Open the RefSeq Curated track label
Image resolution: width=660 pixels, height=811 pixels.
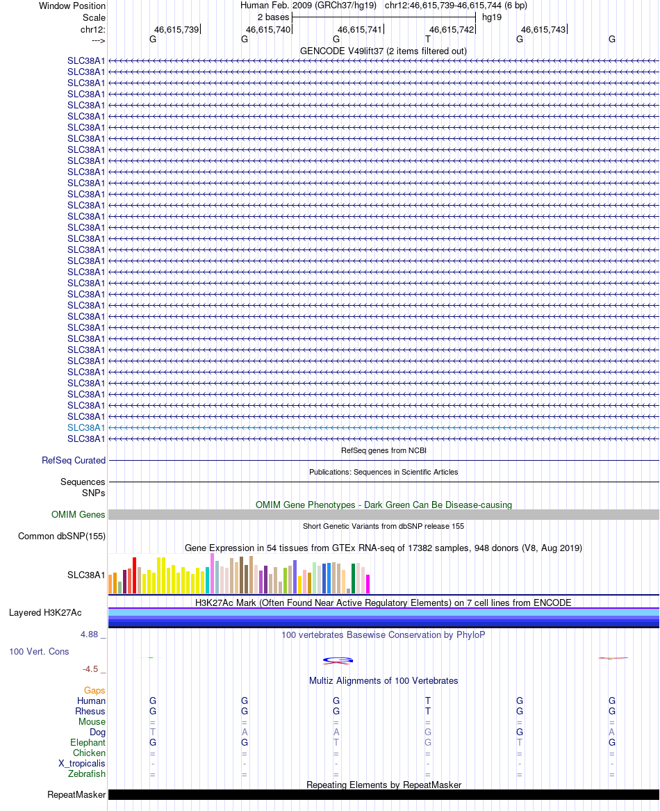74,460
